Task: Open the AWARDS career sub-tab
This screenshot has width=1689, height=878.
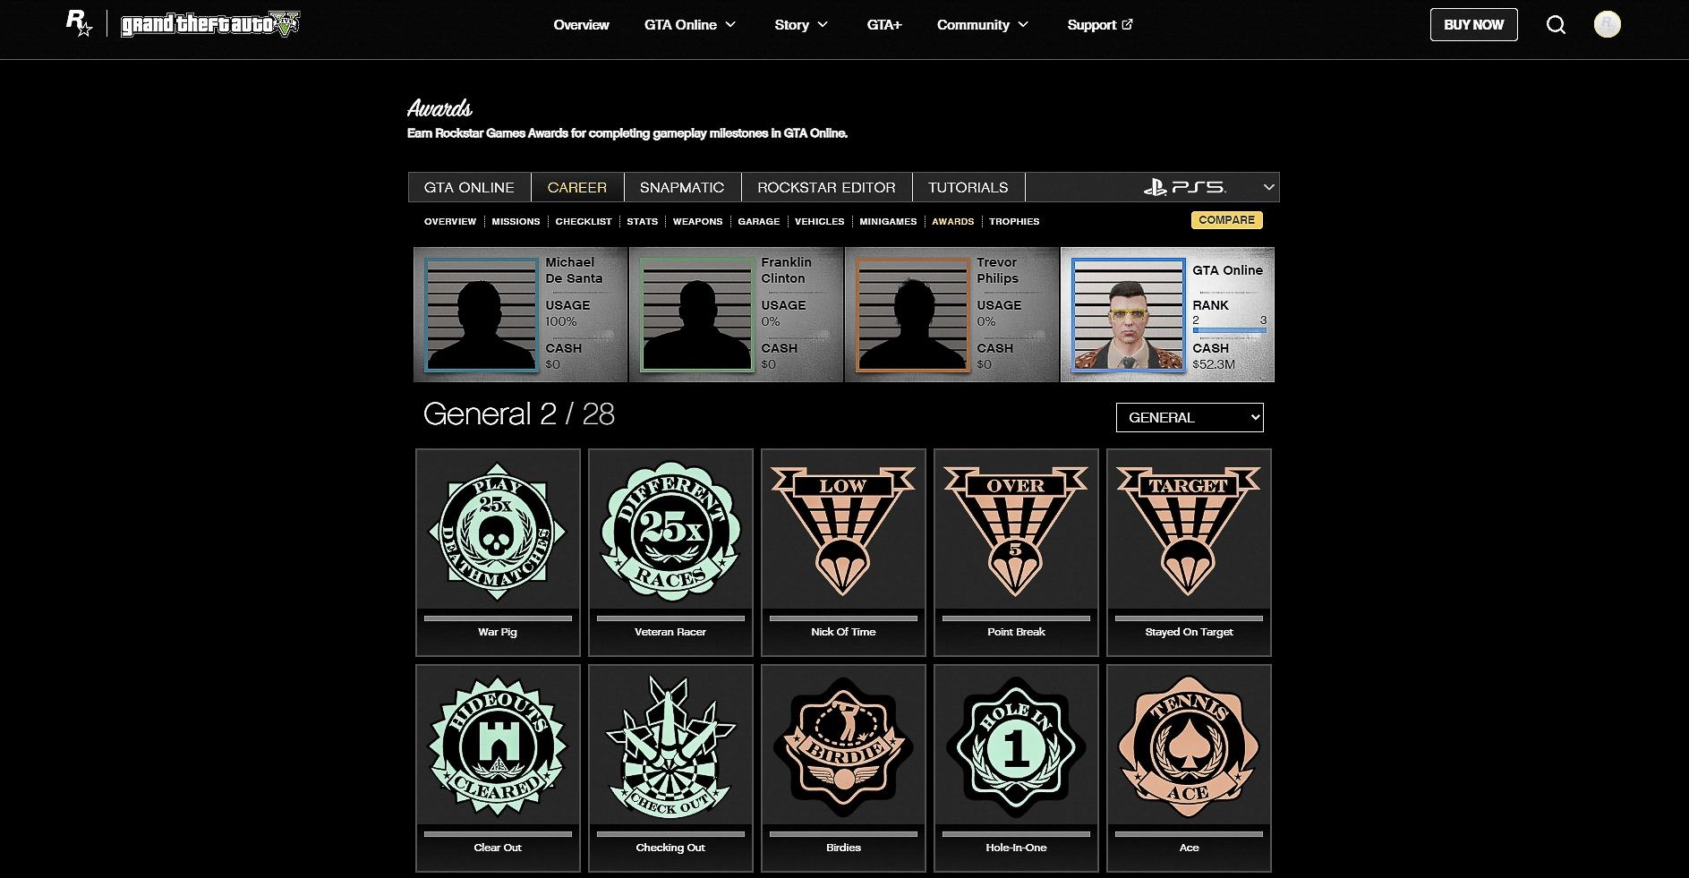Action: tap(952, 221)
